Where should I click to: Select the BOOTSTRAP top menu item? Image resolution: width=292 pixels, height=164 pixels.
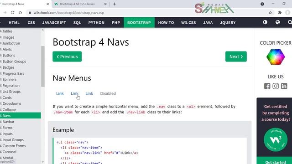pyautogui.click(x=139, y=22)
